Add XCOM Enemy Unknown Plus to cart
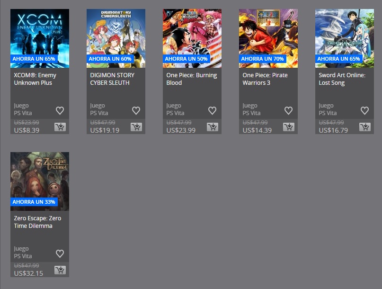The image size is (382, 289). (x=60, y=127)
